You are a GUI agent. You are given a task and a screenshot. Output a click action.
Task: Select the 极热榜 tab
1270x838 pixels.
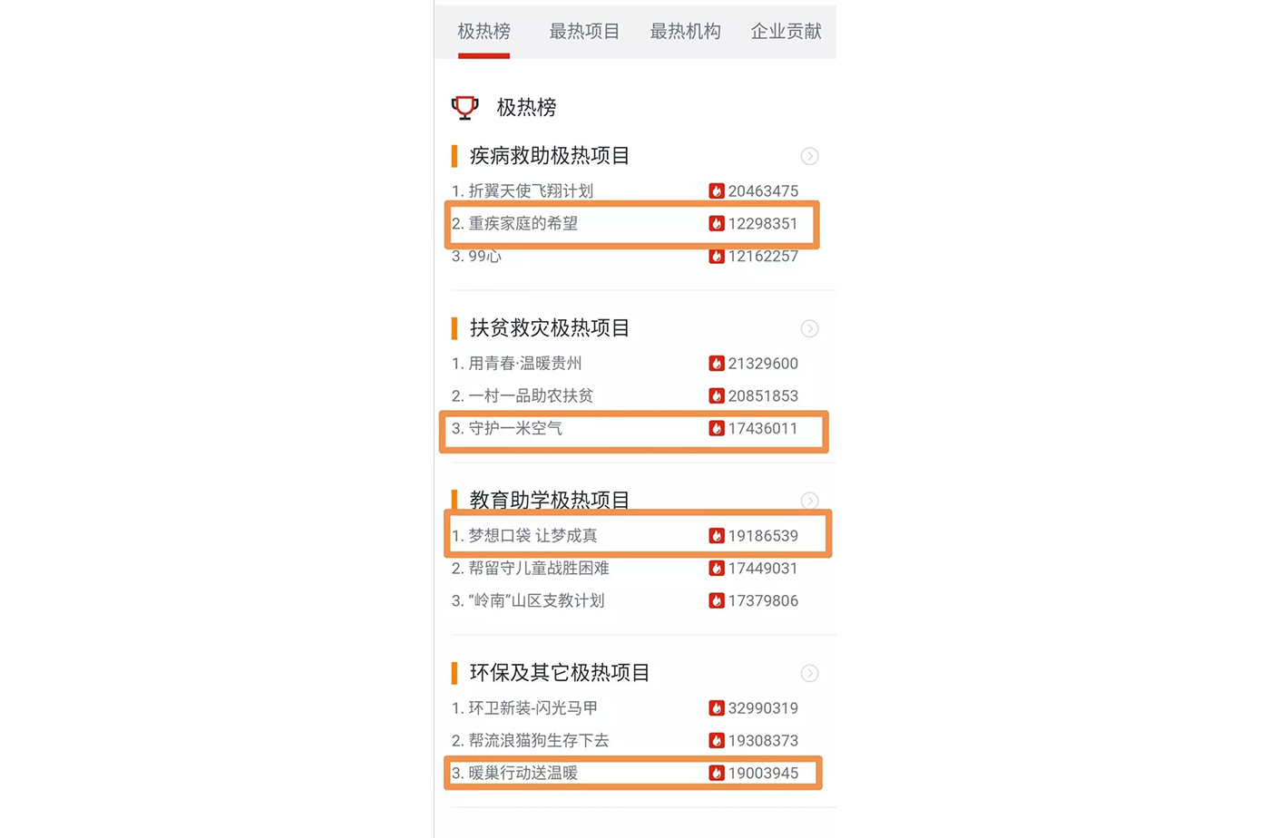pyautogui.click(x=484, y=32)
